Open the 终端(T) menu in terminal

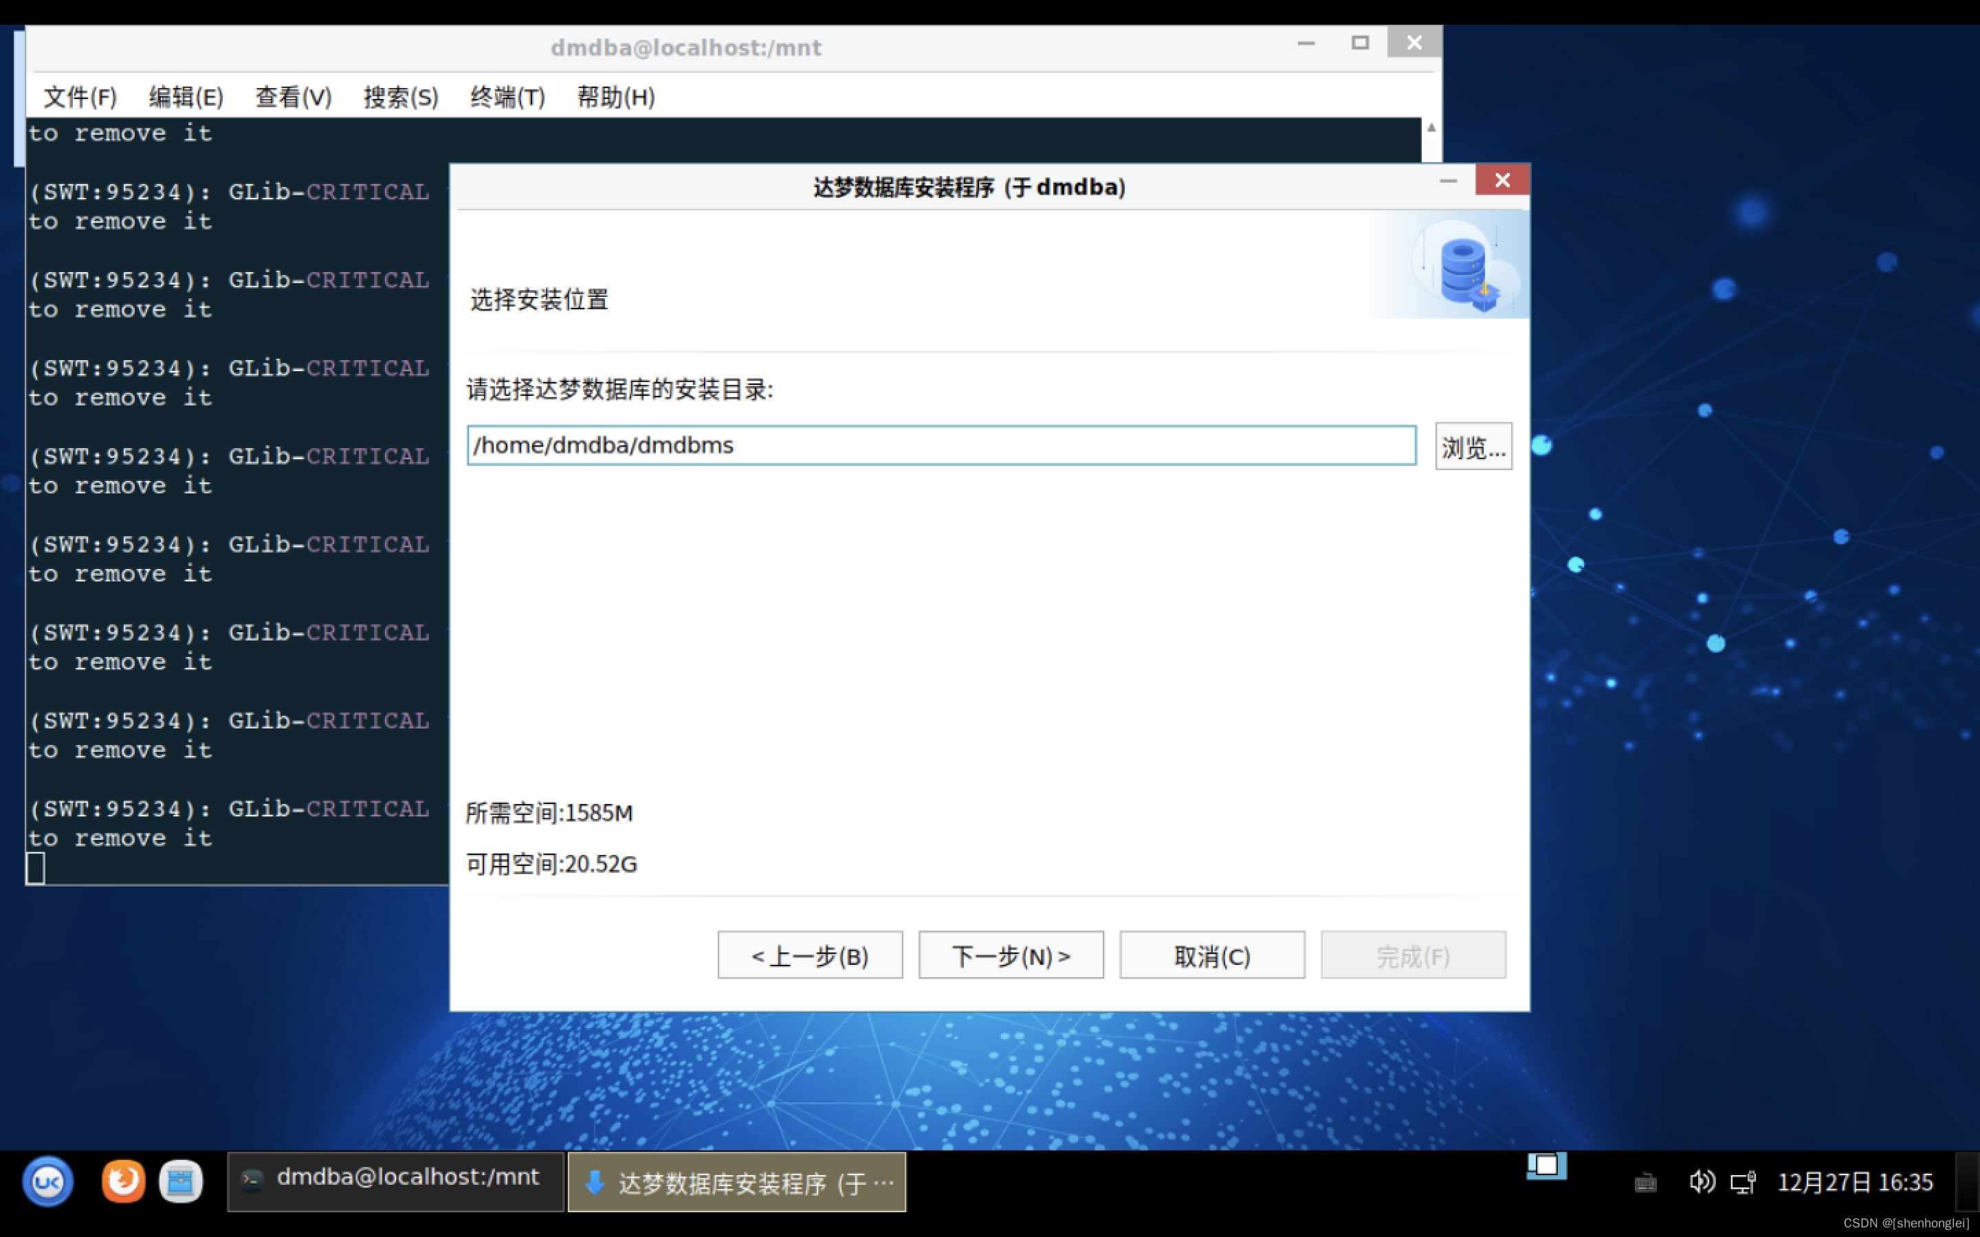507,96
